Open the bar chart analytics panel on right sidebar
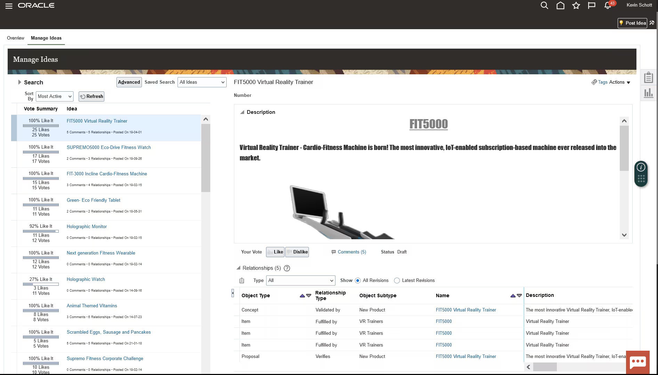The image size is (658, 375). 649,93
